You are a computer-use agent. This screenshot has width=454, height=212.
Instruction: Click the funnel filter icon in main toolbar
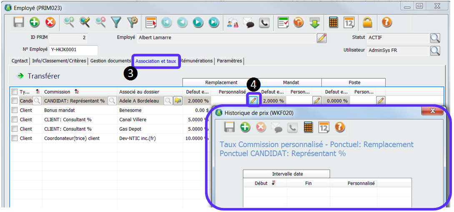click(115, 22)
